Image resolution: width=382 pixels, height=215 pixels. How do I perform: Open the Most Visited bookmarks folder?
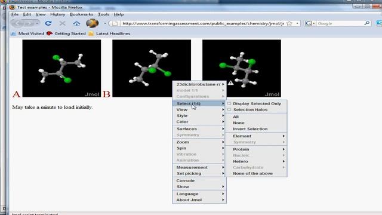tap(28, 33)
